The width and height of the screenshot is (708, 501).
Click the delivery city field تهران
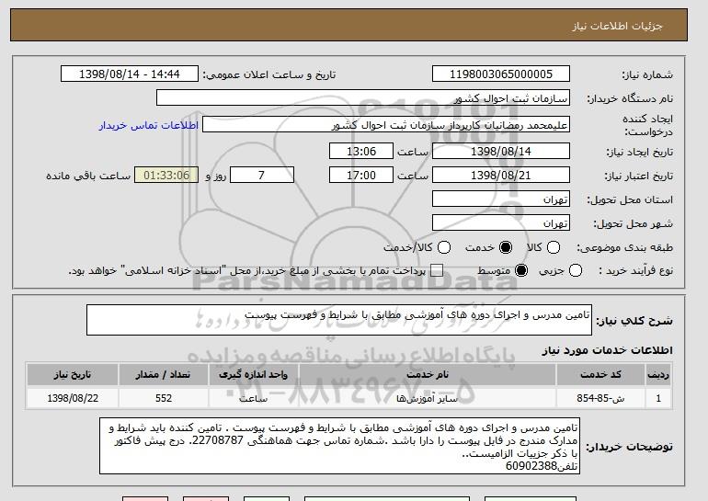pyautogui.click(x=501, y=223)
